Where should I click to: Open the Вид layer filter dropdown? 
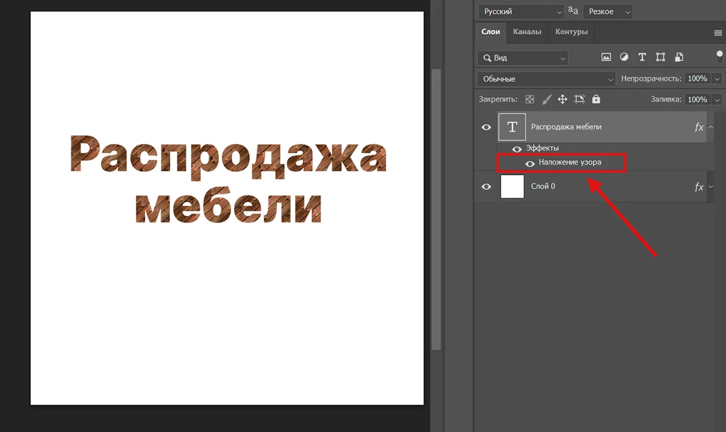[x=523, y=58]
